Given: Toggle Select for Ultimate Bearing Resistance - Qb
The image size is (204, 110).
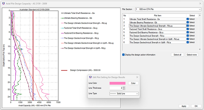Looking at the screenshot, I should tap(187, 22).
